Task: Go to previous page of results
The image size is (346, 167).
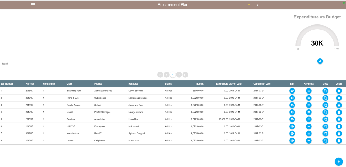Action: click(x=166, y=75)
